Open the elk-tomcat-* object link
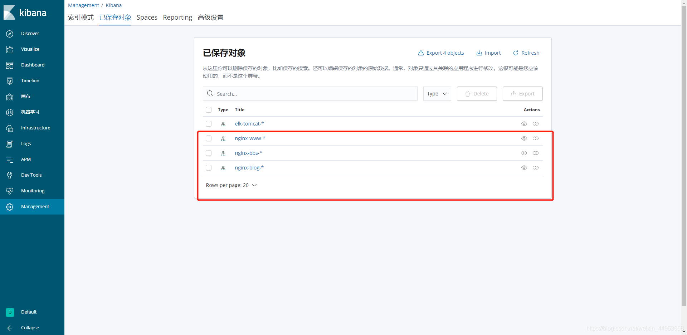Screen dimensions: 687x335 point(249,124)
